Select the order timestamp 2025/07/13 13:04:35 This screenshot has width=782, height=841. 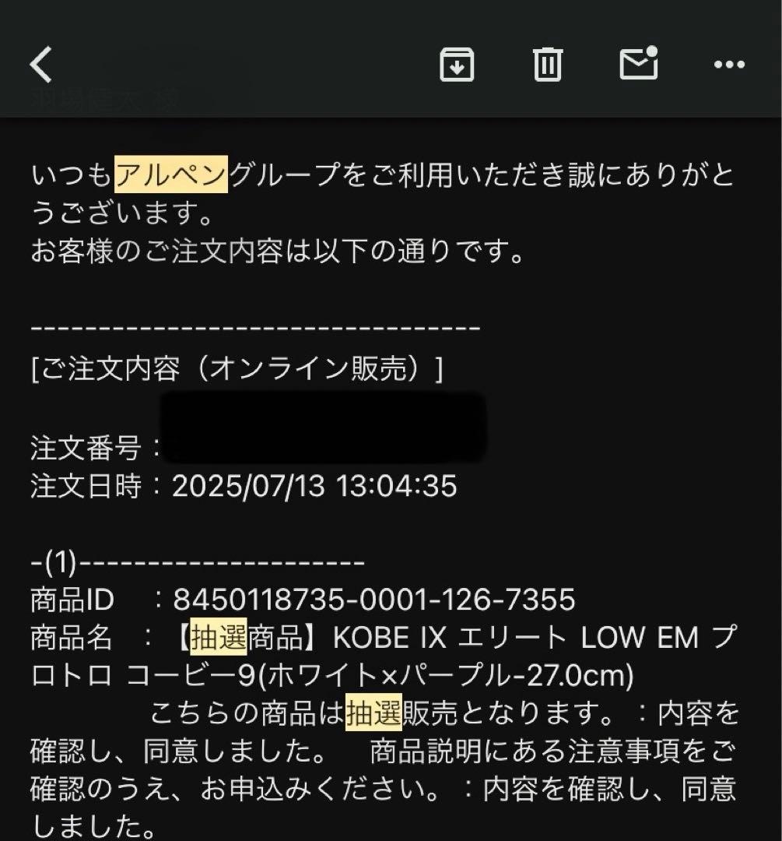(x=314, y=486)
